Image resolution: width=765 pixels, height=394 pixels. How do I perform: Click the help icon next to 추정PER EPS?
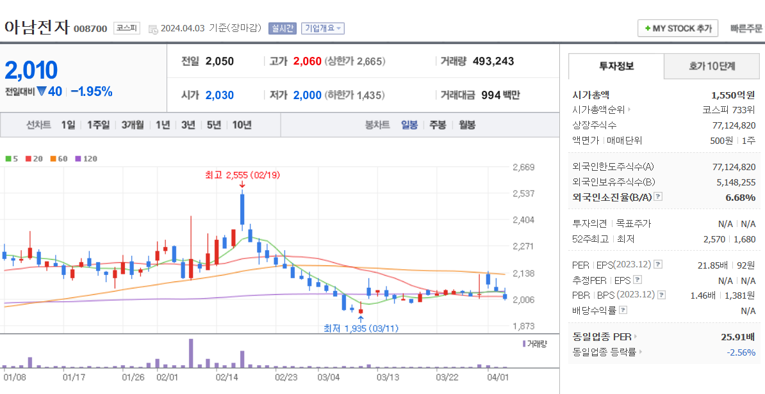(637, 280)
